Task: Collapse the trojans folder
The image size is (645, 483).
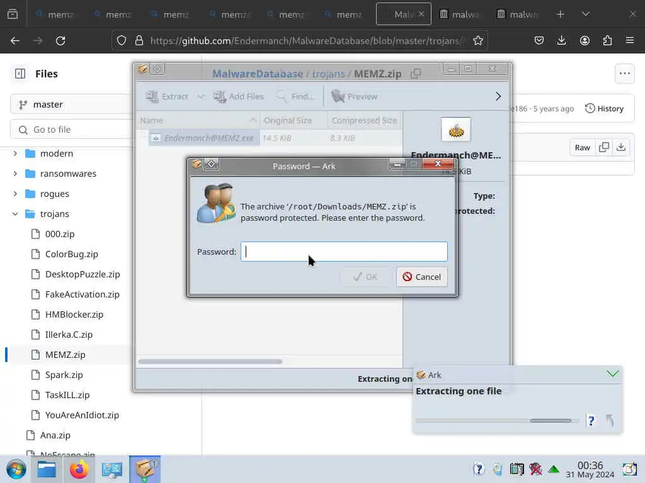Action: [15, 214]
